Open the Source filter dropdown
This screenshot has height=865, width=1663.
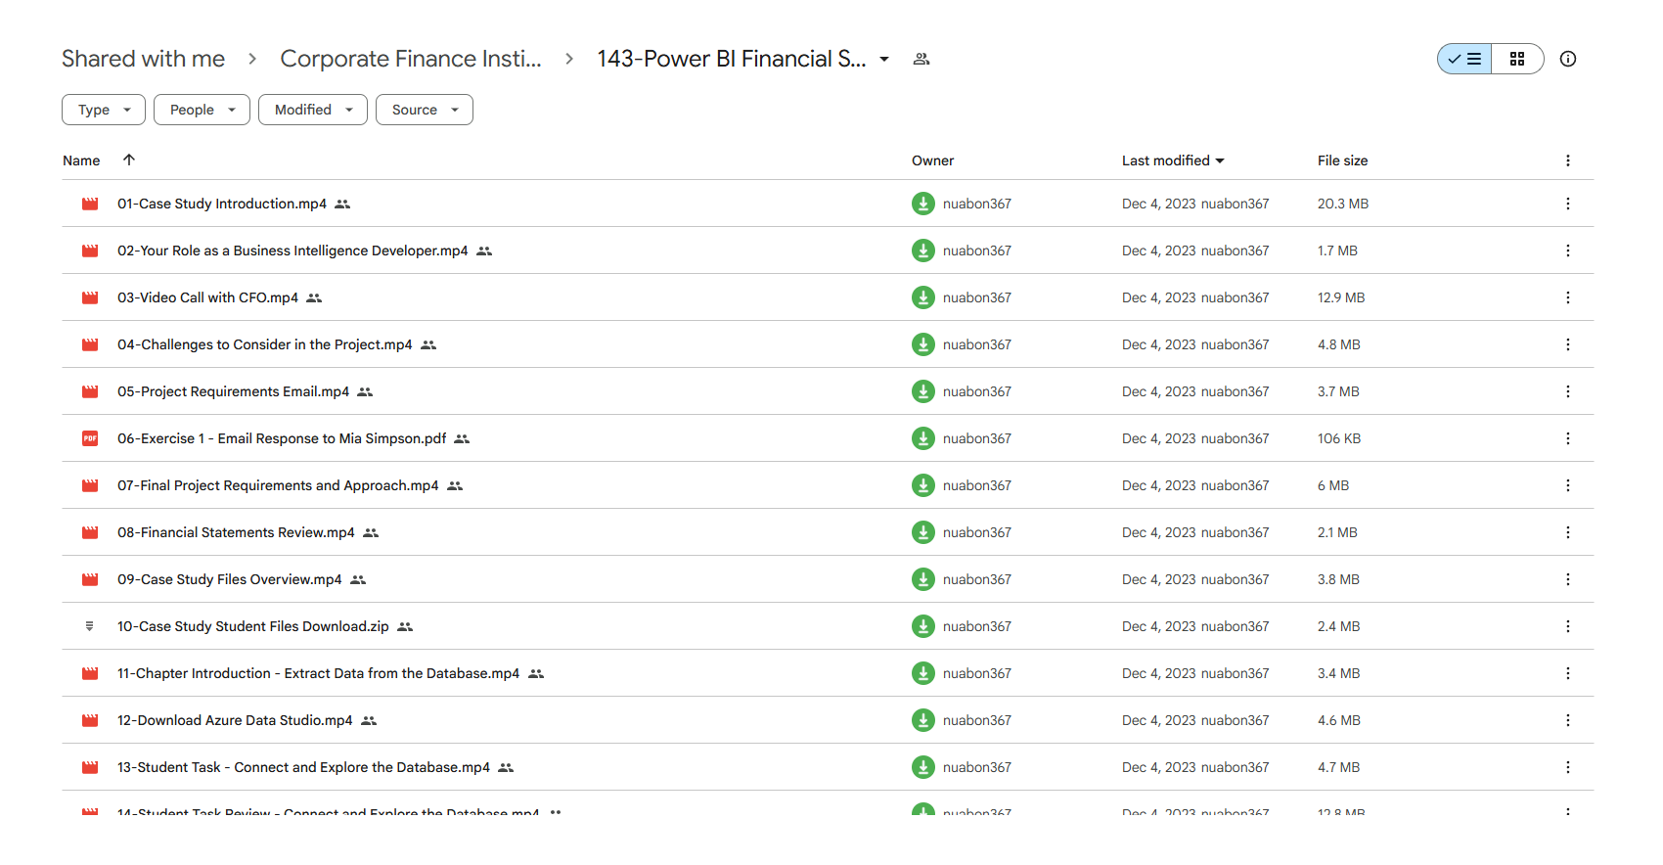click(425, 110)
